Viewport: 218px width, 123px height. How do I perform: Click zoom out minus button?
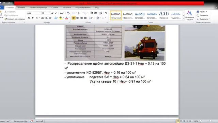[x=201, y=121]
